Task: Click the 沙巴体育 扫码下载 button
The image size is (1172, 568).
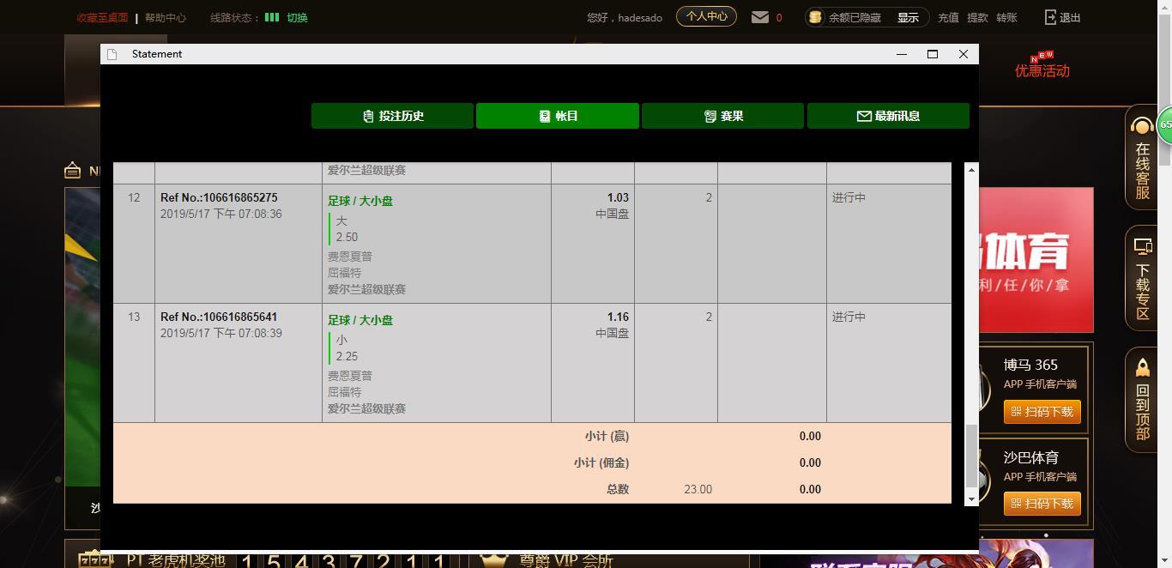Action: tap(1042, 504)
